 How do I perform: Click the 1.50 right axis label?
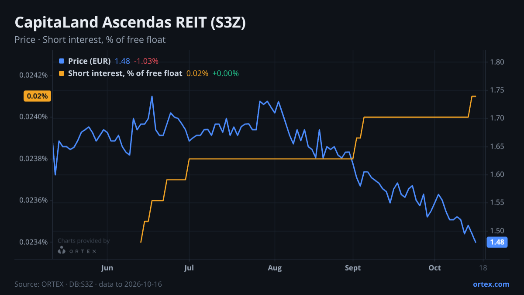click(x=497, y=231)
